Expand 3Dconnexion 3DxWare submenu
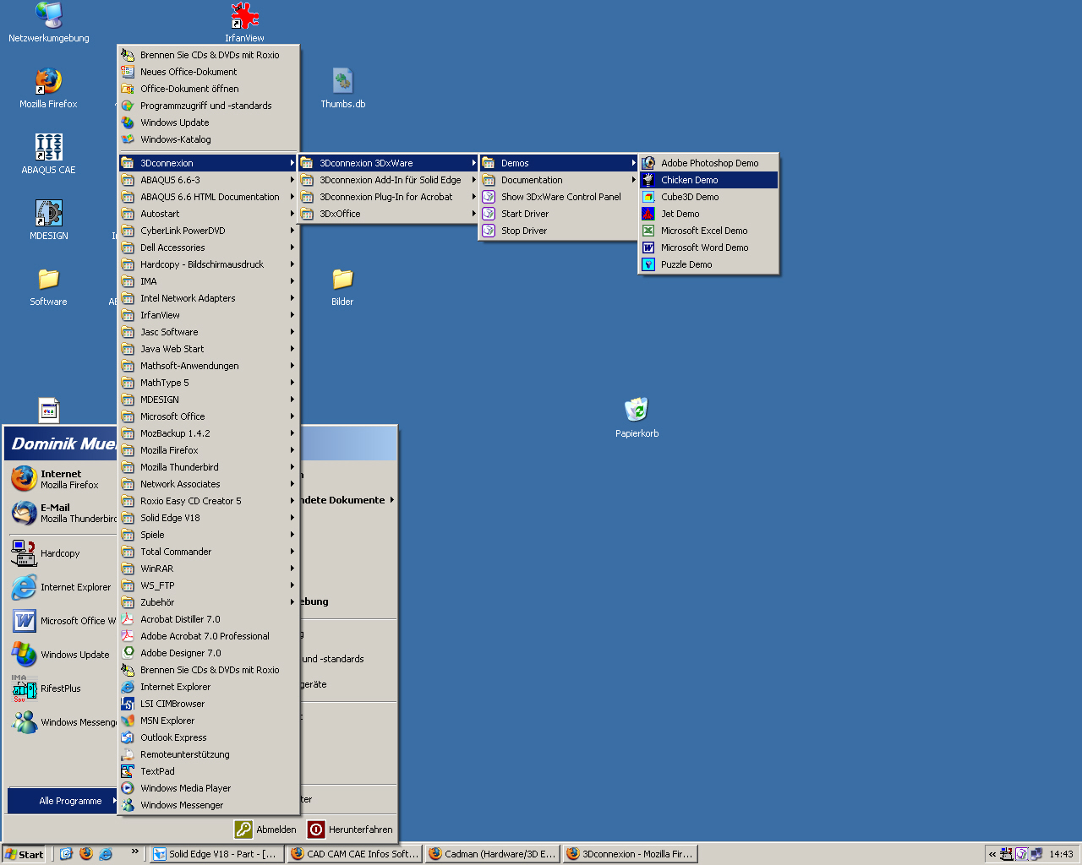This screenshot has width=1082, height=865. pos(388,163)
